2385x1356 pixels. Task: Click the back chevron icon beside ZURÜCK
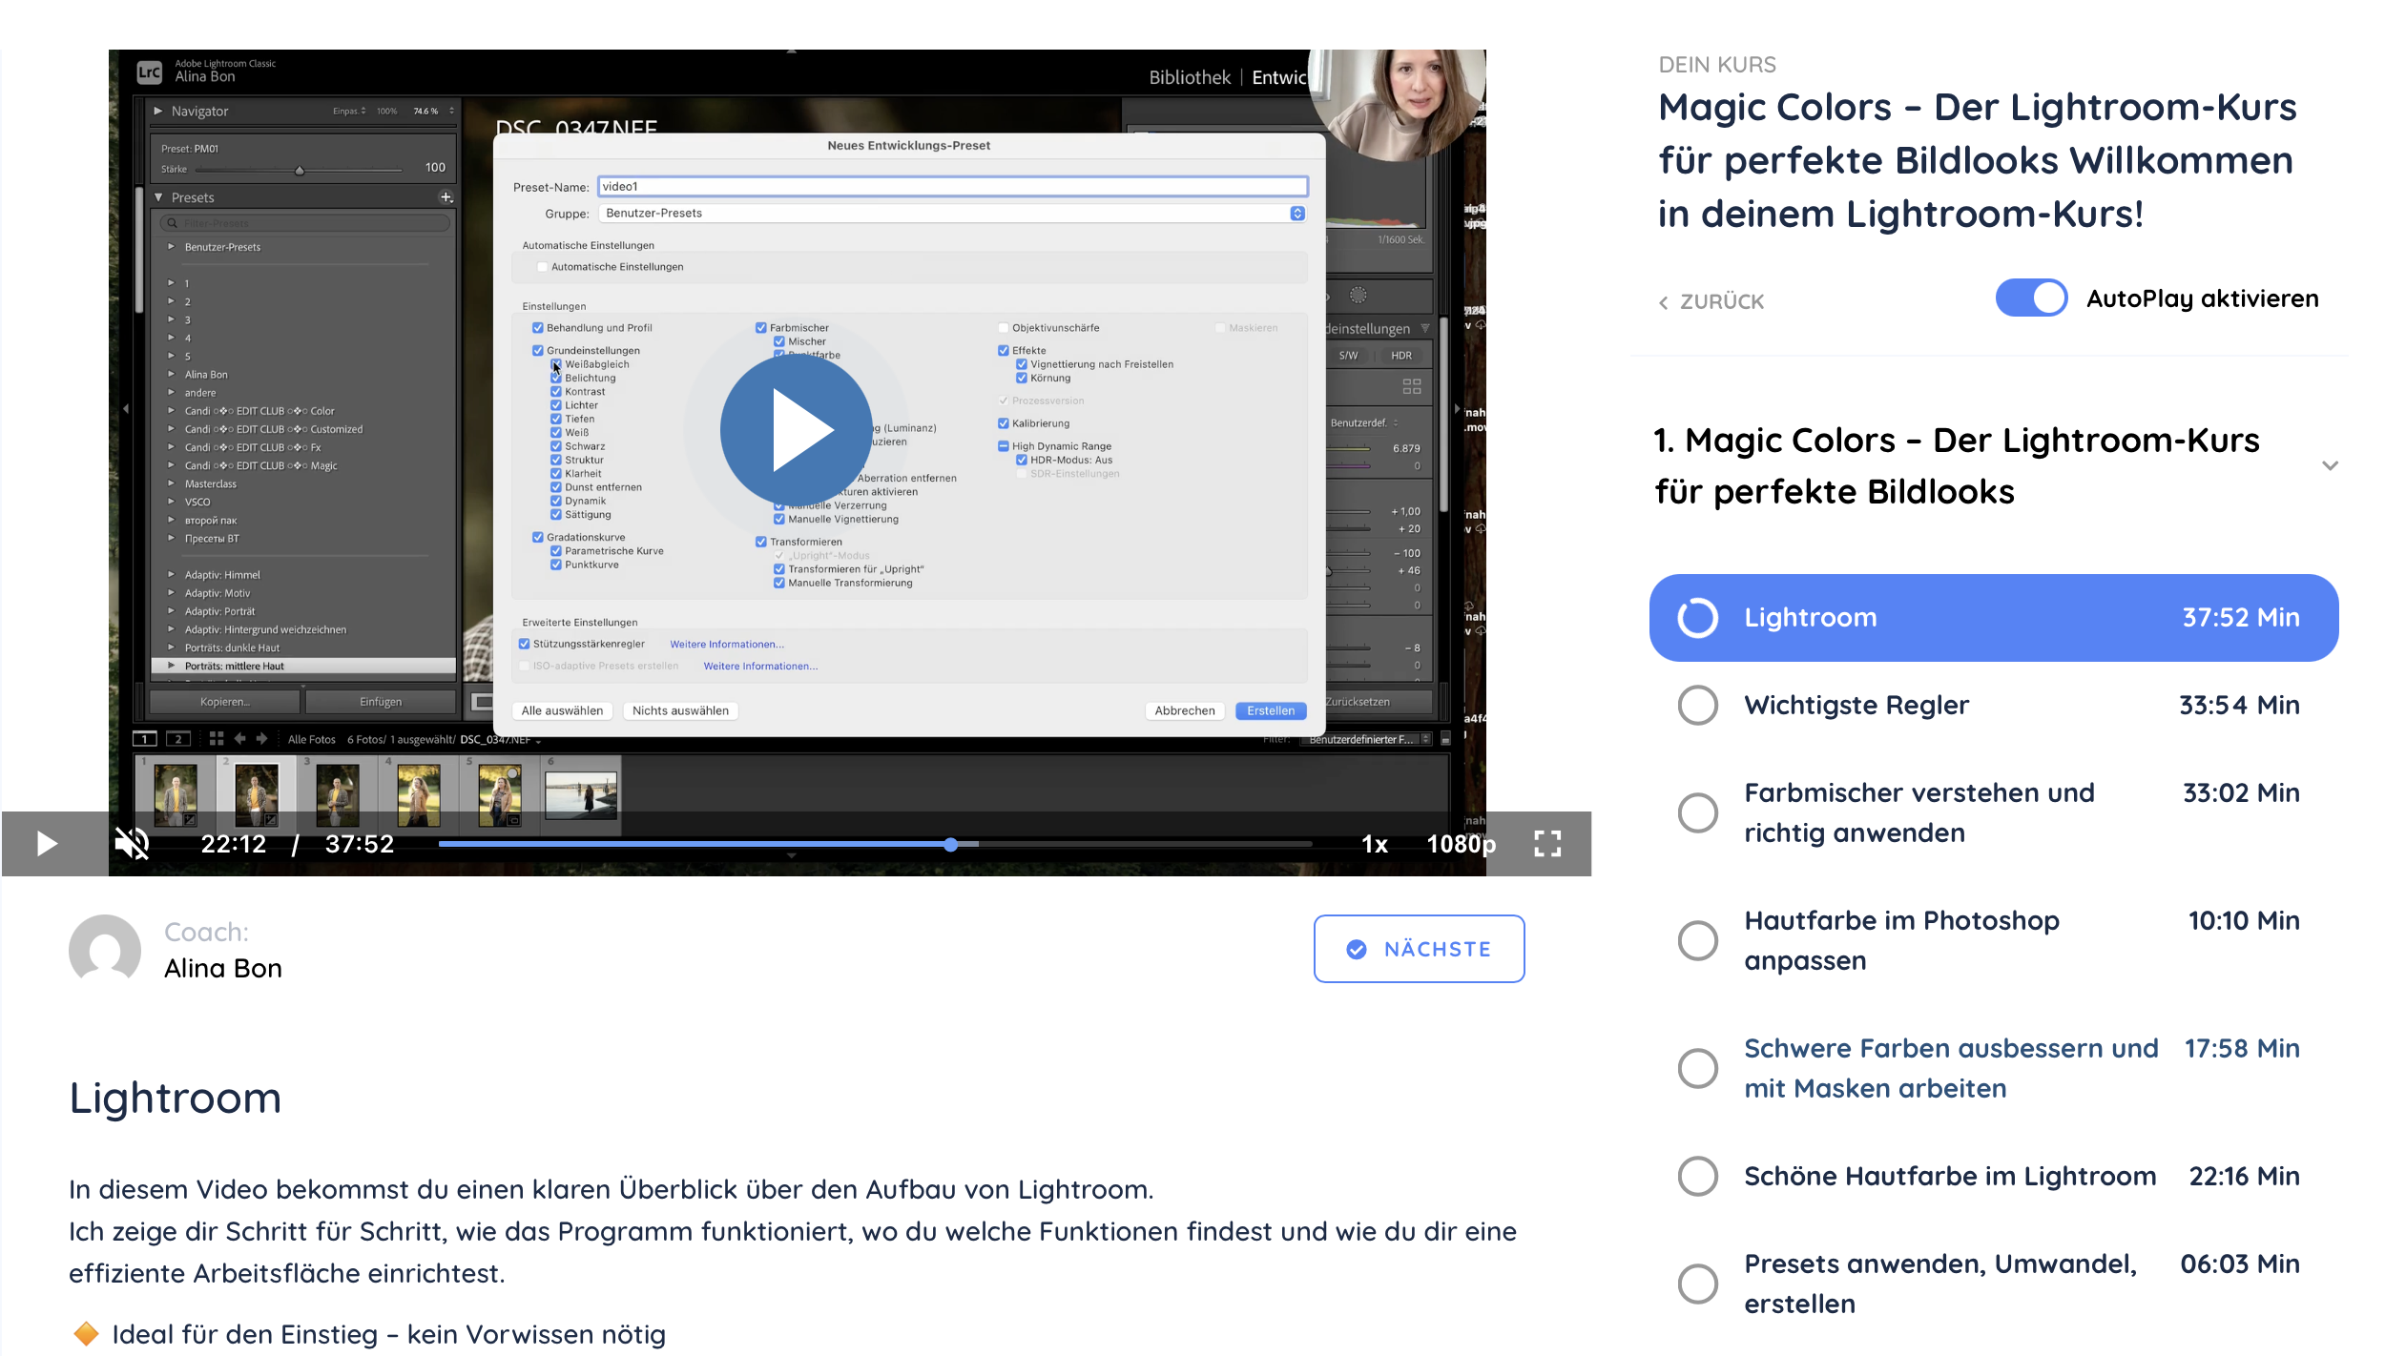coord(1663,302)
